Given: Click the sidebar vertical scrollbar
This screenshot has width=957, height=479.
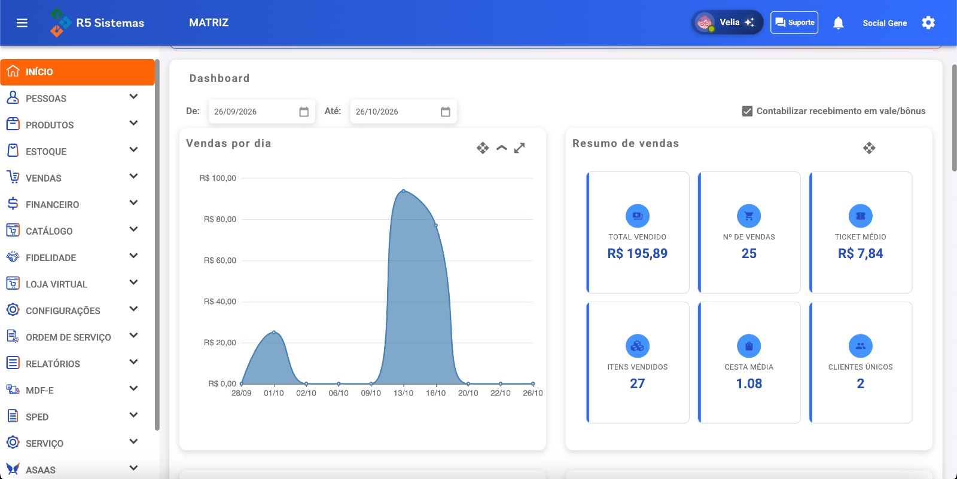Looking at the screenshot, I should pos(157,245).
